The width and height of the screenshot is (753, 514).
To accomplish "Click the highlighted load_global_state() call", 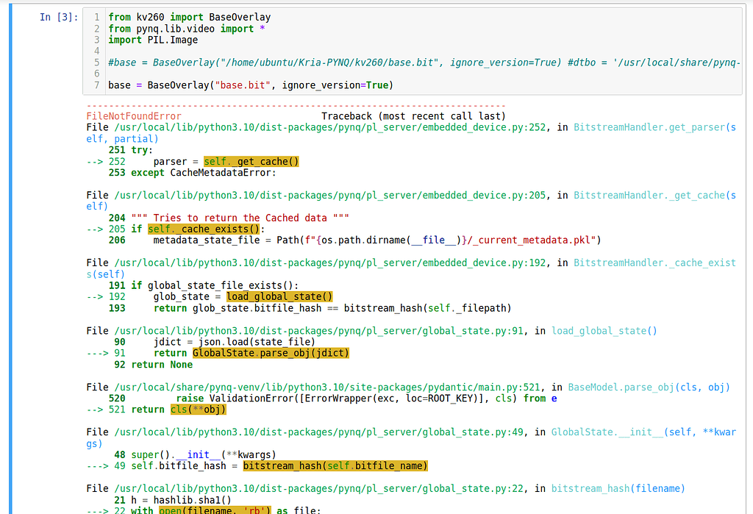I will (x=279, y=296).
